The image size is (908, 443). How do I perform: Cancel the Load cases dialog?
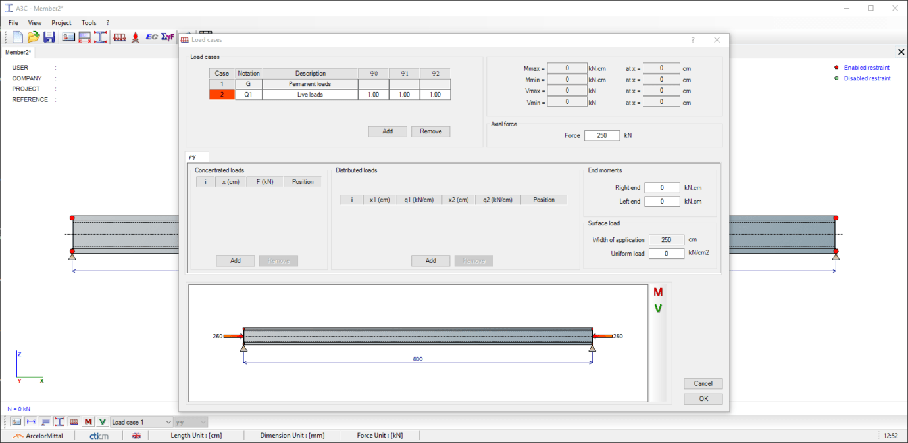point(703,383)
